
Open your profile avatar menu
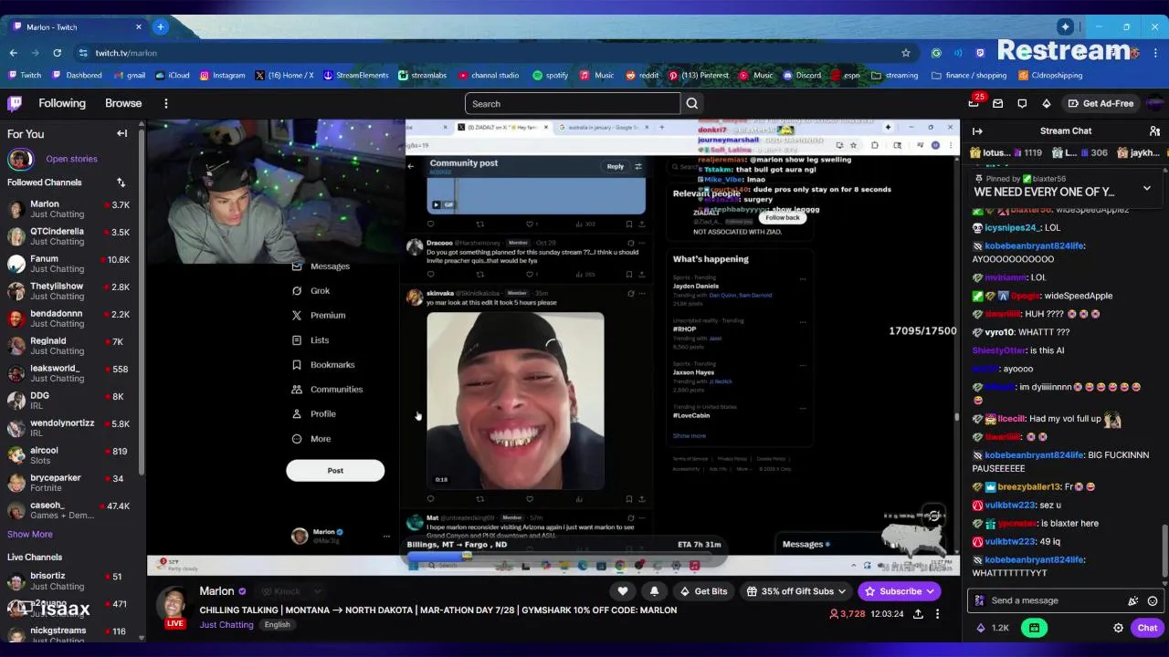point(1153,103)
